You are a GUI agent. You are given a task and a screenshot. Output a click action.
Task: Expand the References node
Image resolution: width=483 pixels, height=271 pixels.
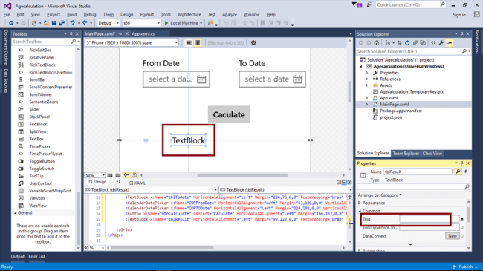[366, 79]
